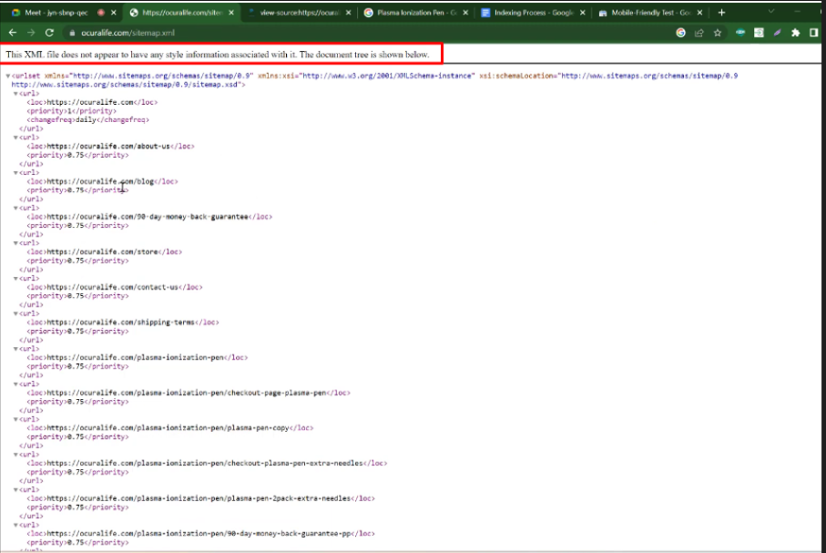Collapse the plasma-pen-2pack-extra-needles url node
The height and width of the screenshot is (553, 826).
coord(15,490)
